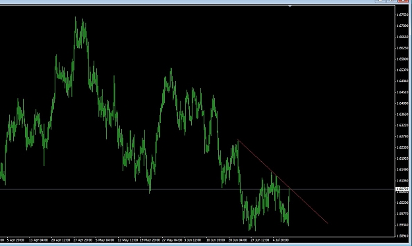The width and height of the screenshot is (412, 246).
Task: Click the highlighted current price label
Action: (402, 189)
